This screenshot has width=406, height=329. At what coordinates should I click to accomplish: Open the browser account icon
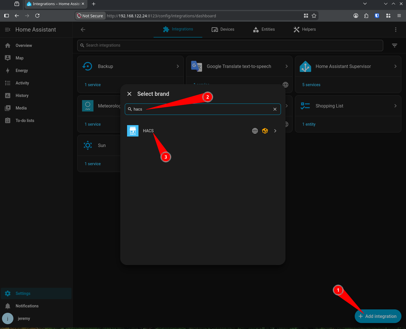356,16
